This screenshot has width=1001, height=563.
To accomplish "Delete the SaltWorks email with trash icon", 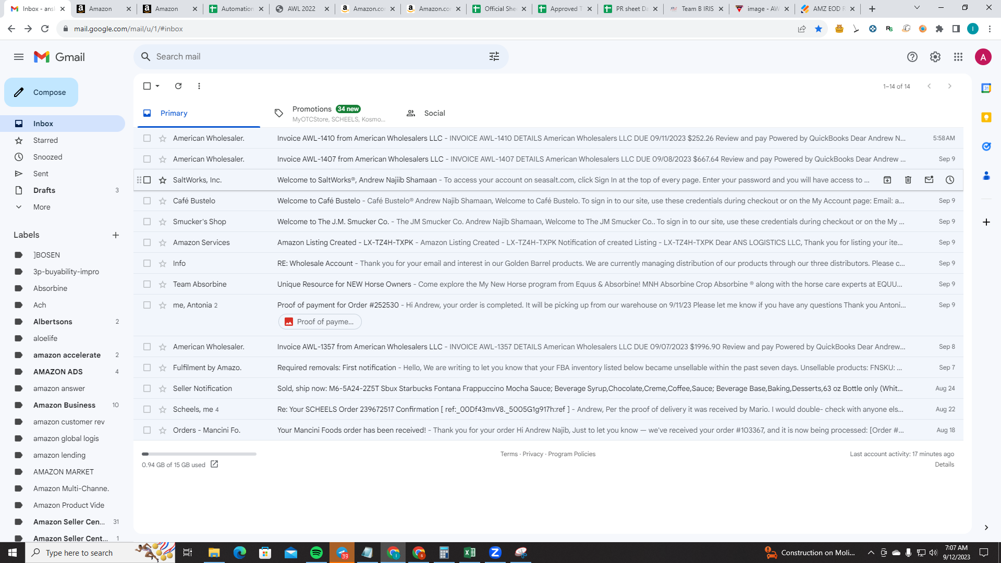I will pos(908,180).
